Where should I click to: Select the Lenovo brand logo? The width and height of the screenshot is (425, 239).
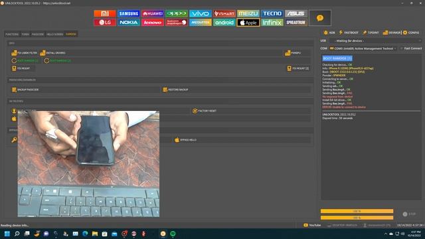coord(153,23)
